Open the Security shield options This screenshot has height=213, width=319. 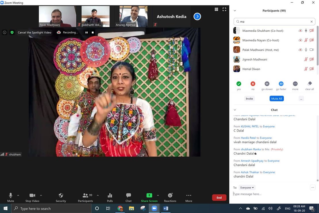click(61, 196)
